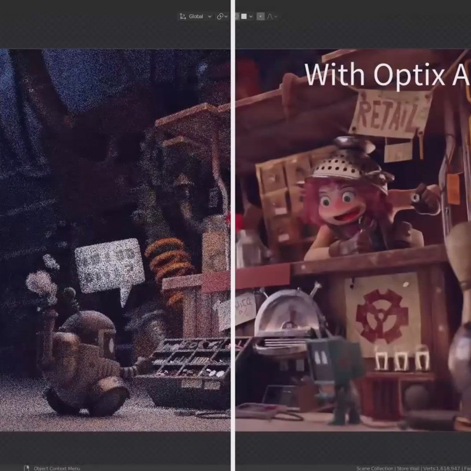
Task: Click the mouse icon in status bar
Action: [27, 468]
